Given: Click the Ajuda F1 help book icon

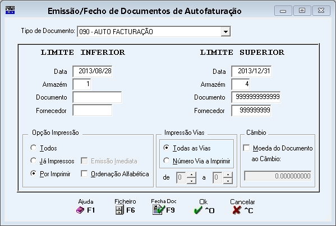Looking at the screenshot, I should 80,210.
